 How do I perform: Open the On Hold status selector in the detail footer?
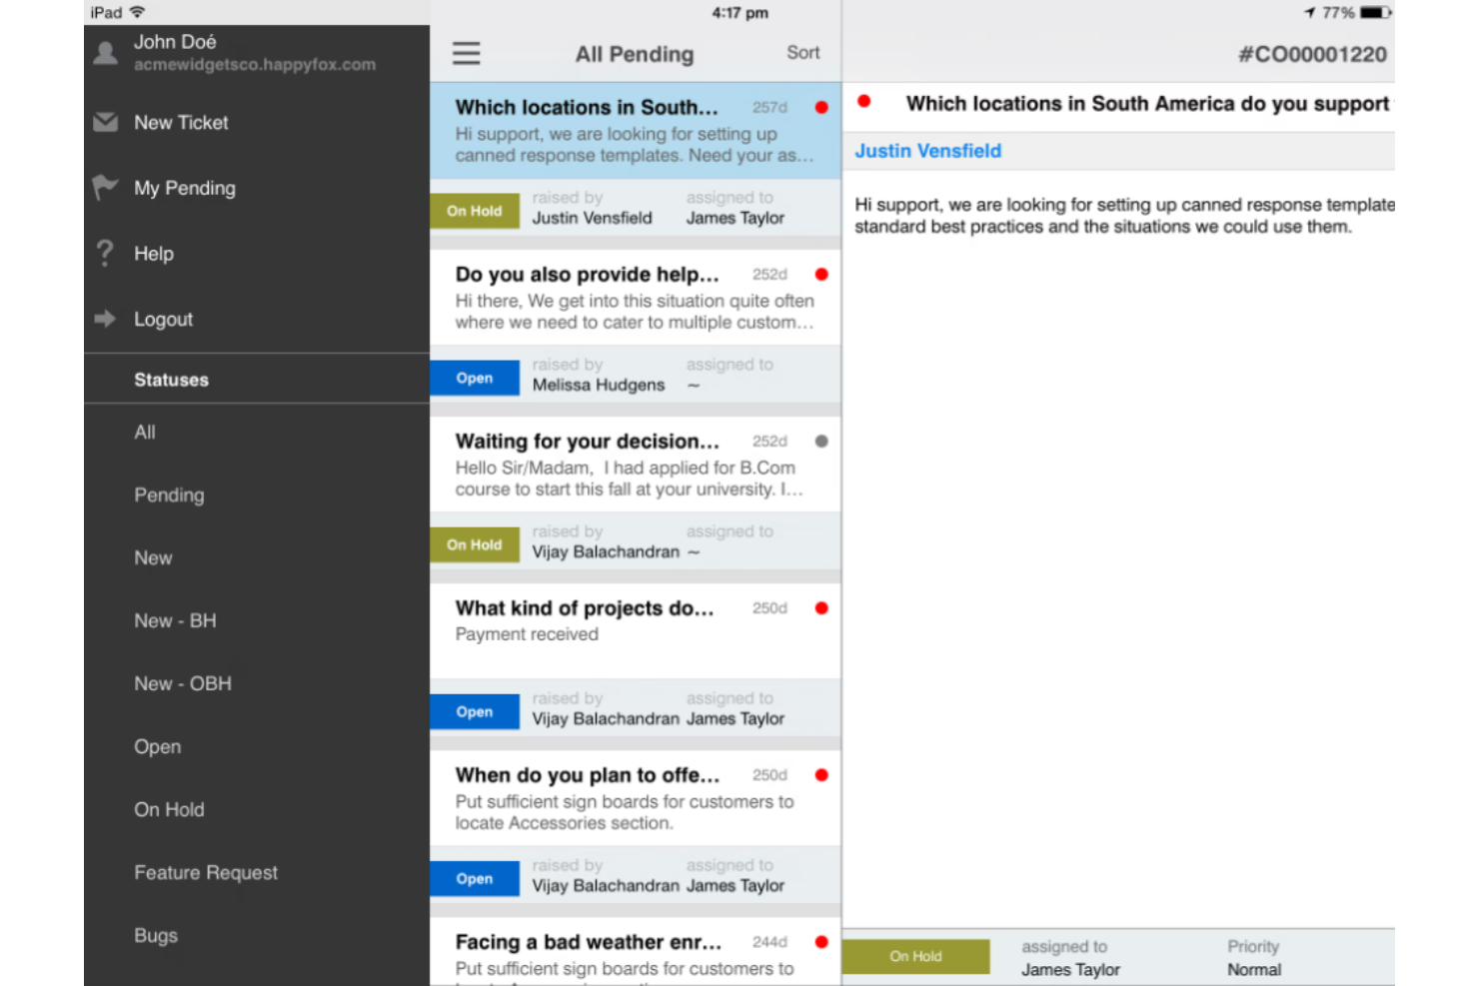click(x=914, y=956)
